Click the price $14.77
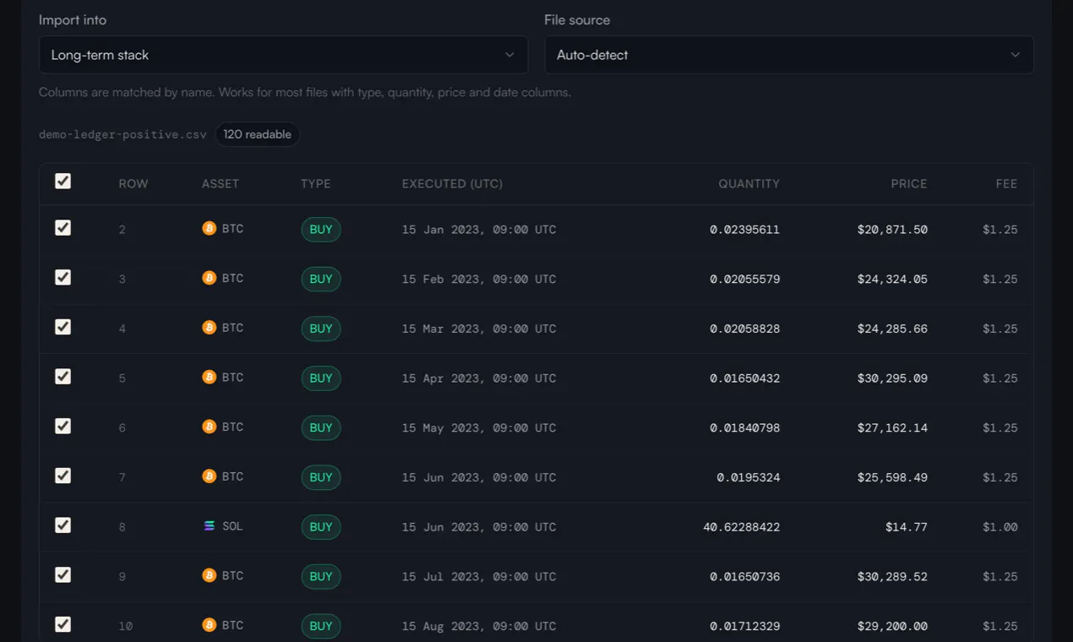This screenshot has height=642, width=1073. coord(907,527)
